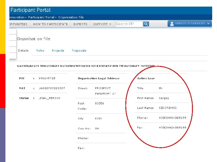Click the street PROSPECT PEREMOHY 37
This screenshot has height=162, width=217.
(x=105, y=91)
